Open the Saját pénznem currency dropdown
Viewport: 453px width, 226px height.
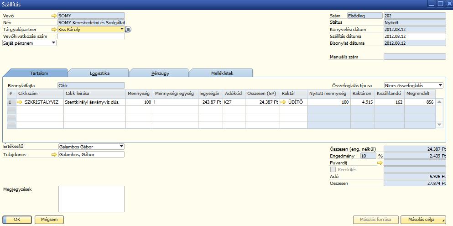pyautogui.click(x=53, y=43)
